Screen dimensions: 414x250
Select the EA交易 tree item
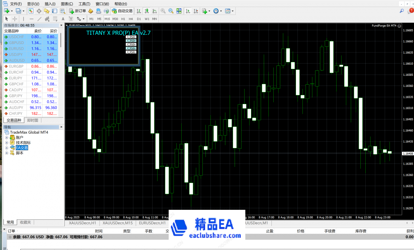(21, 148)
